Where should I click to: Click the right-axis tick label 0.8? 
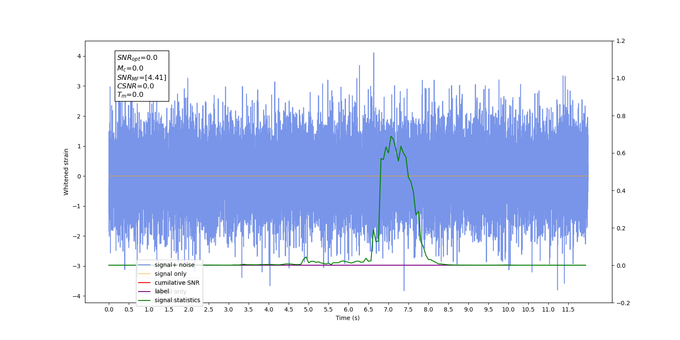pos(621,116)
